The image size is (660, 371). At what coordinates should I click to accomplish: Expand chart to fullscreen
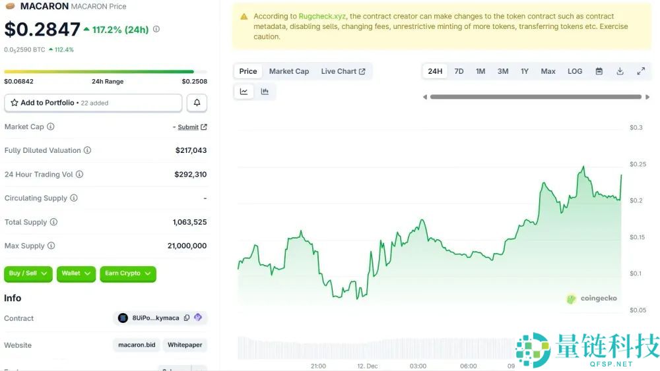pos(641,71)
